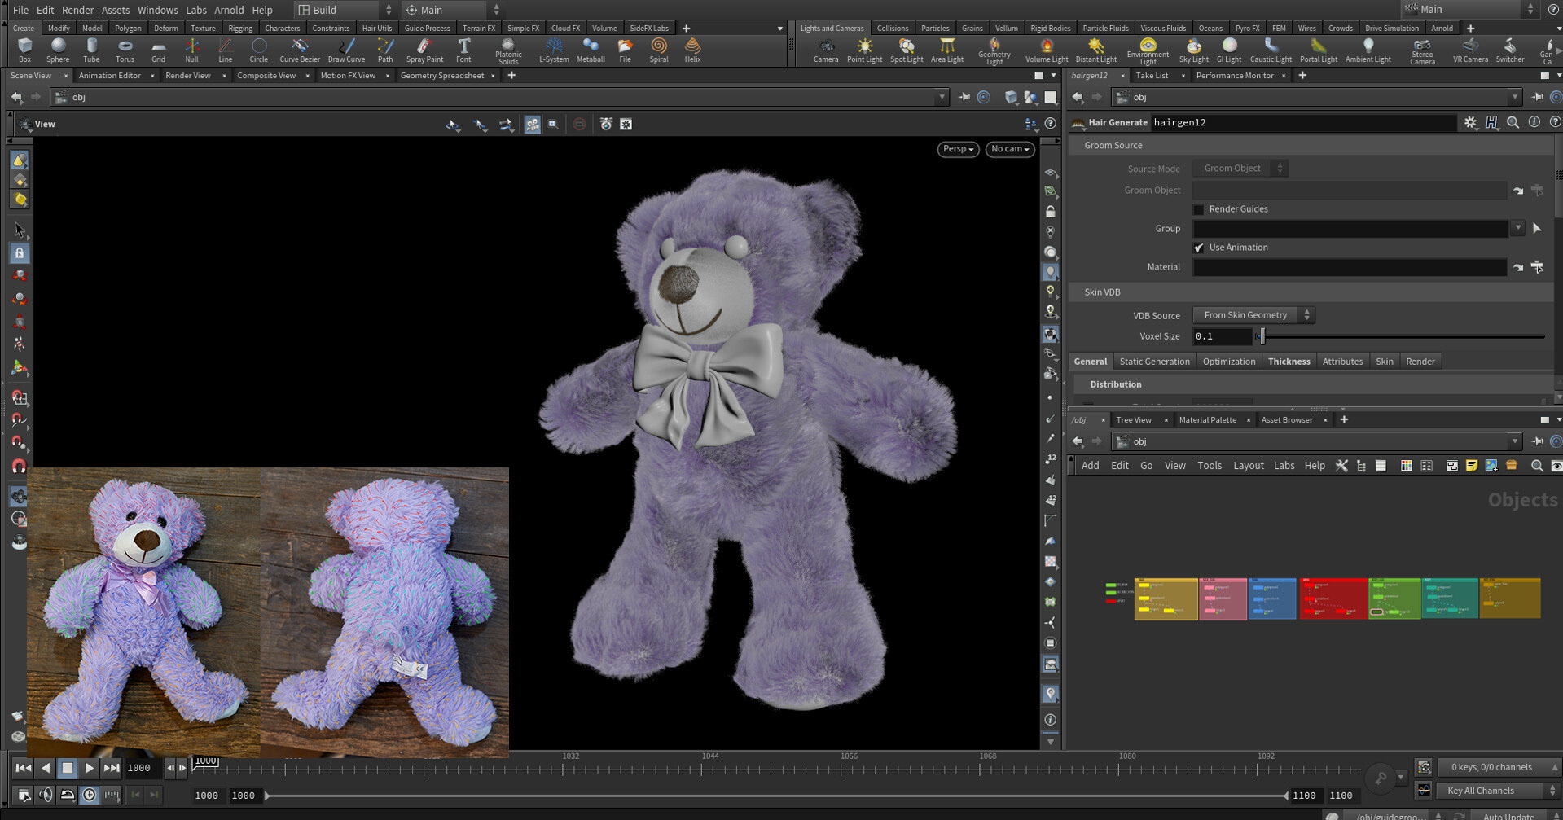Add a Camera from the shelf
The height and width of the screenshot is (820, 1563).
click(826, 50)
